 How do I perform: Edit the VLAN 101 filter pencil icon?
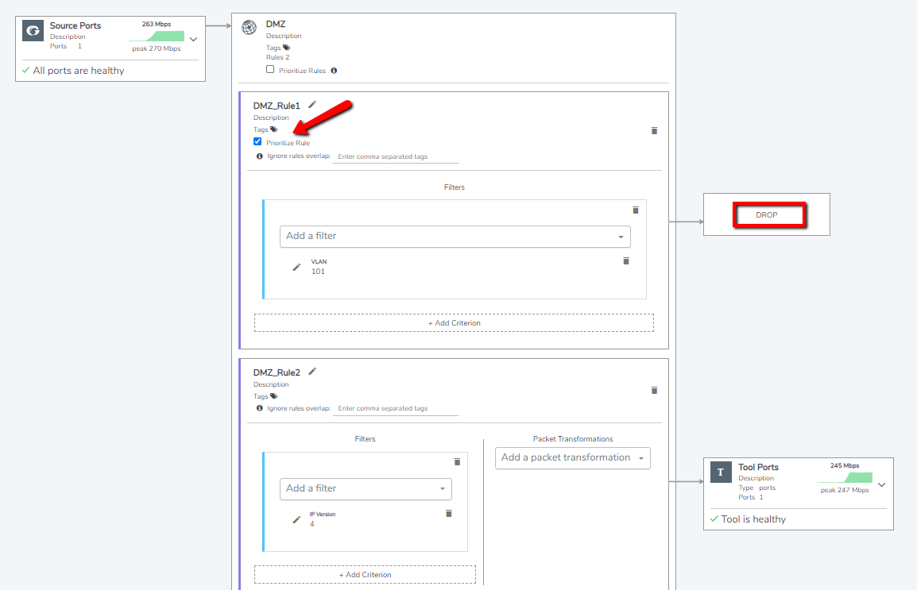[x=296, y=267]
